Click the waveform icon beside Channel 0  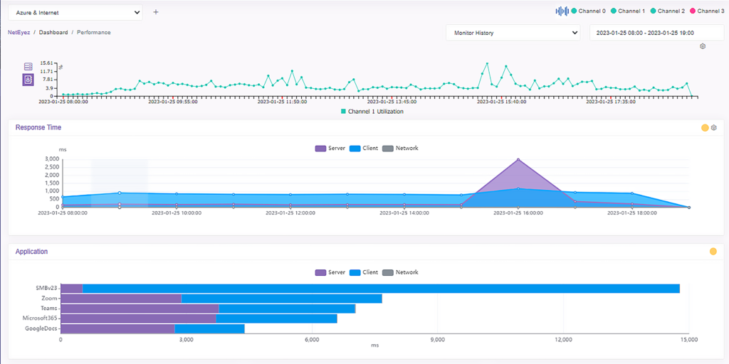[562, 11]
